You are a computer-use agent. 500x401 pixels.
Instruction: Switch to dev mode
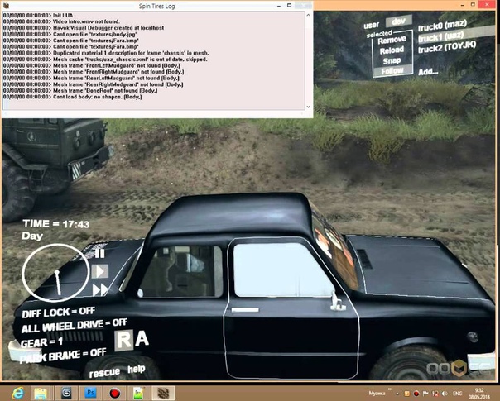click(399, 21)
